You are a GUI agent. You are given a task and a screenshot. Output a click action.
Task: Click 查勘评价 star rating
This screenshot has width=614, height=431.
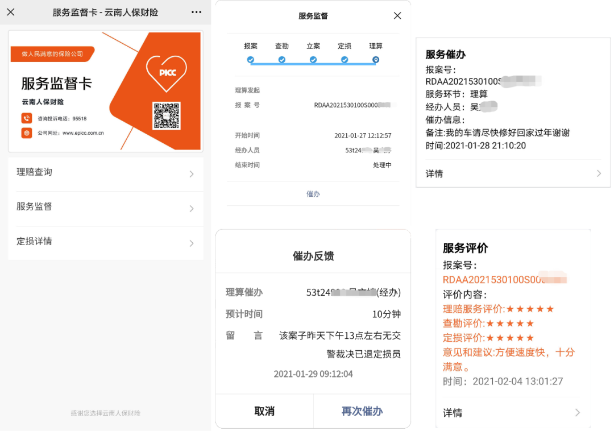pyautogui.click(x=510, y=324)
